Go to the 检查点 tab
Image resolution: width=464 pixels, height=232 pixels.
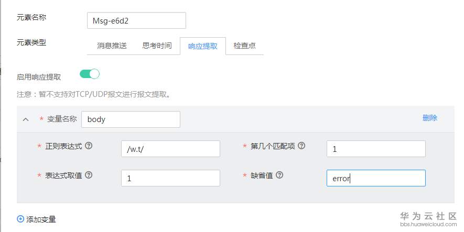click(x=244, y=46)
